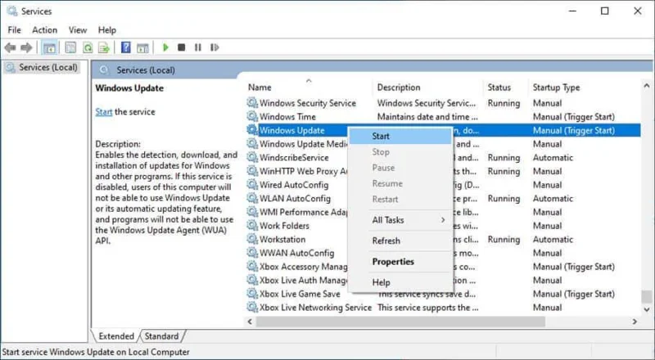
Task: Click the Start the service link
Action: [x=104, y=112]
